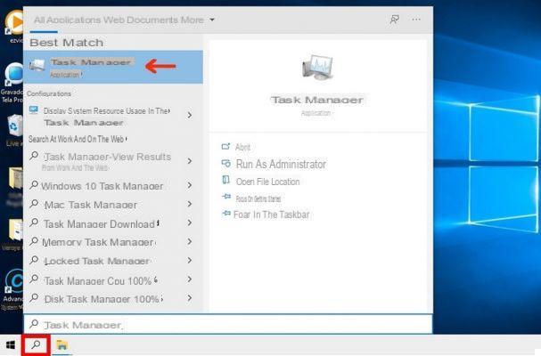This screenshot has width=541, height=356.
Task: Click shield icon beside Run As Administrator
Action: [x=226, y=164]
